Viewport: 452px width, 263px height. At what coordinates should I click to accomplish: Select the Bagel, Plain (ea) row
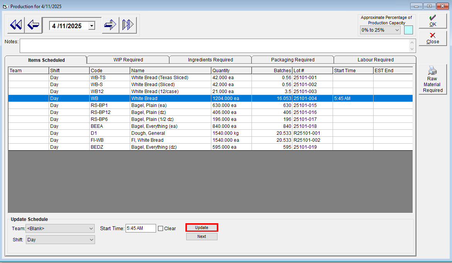pyautogui.click(x=211, y=105)
